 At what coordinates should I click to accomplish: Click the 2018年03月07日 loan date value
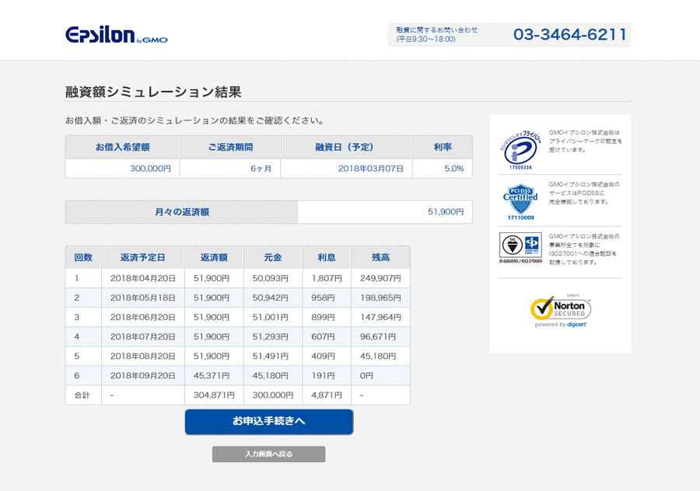(371, 169)
